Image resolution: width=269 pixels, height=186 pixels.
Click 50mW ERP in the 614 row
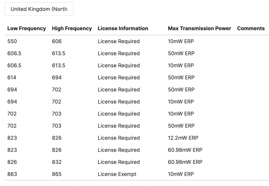point(181,78)
